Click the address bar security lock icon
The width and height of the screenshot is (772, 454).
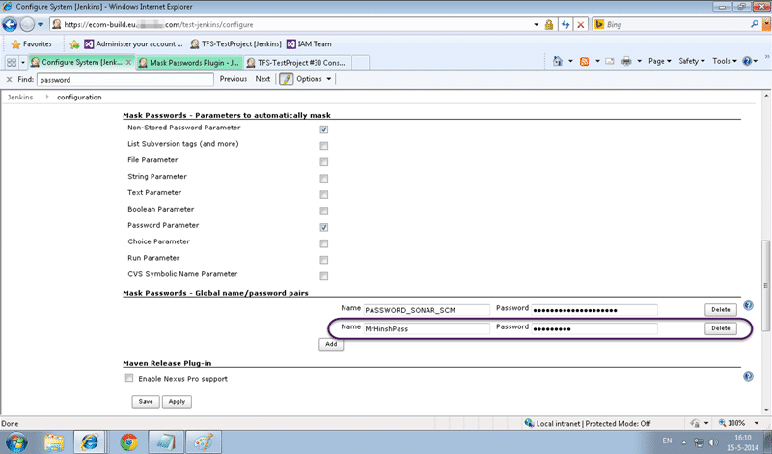point(549,25)
